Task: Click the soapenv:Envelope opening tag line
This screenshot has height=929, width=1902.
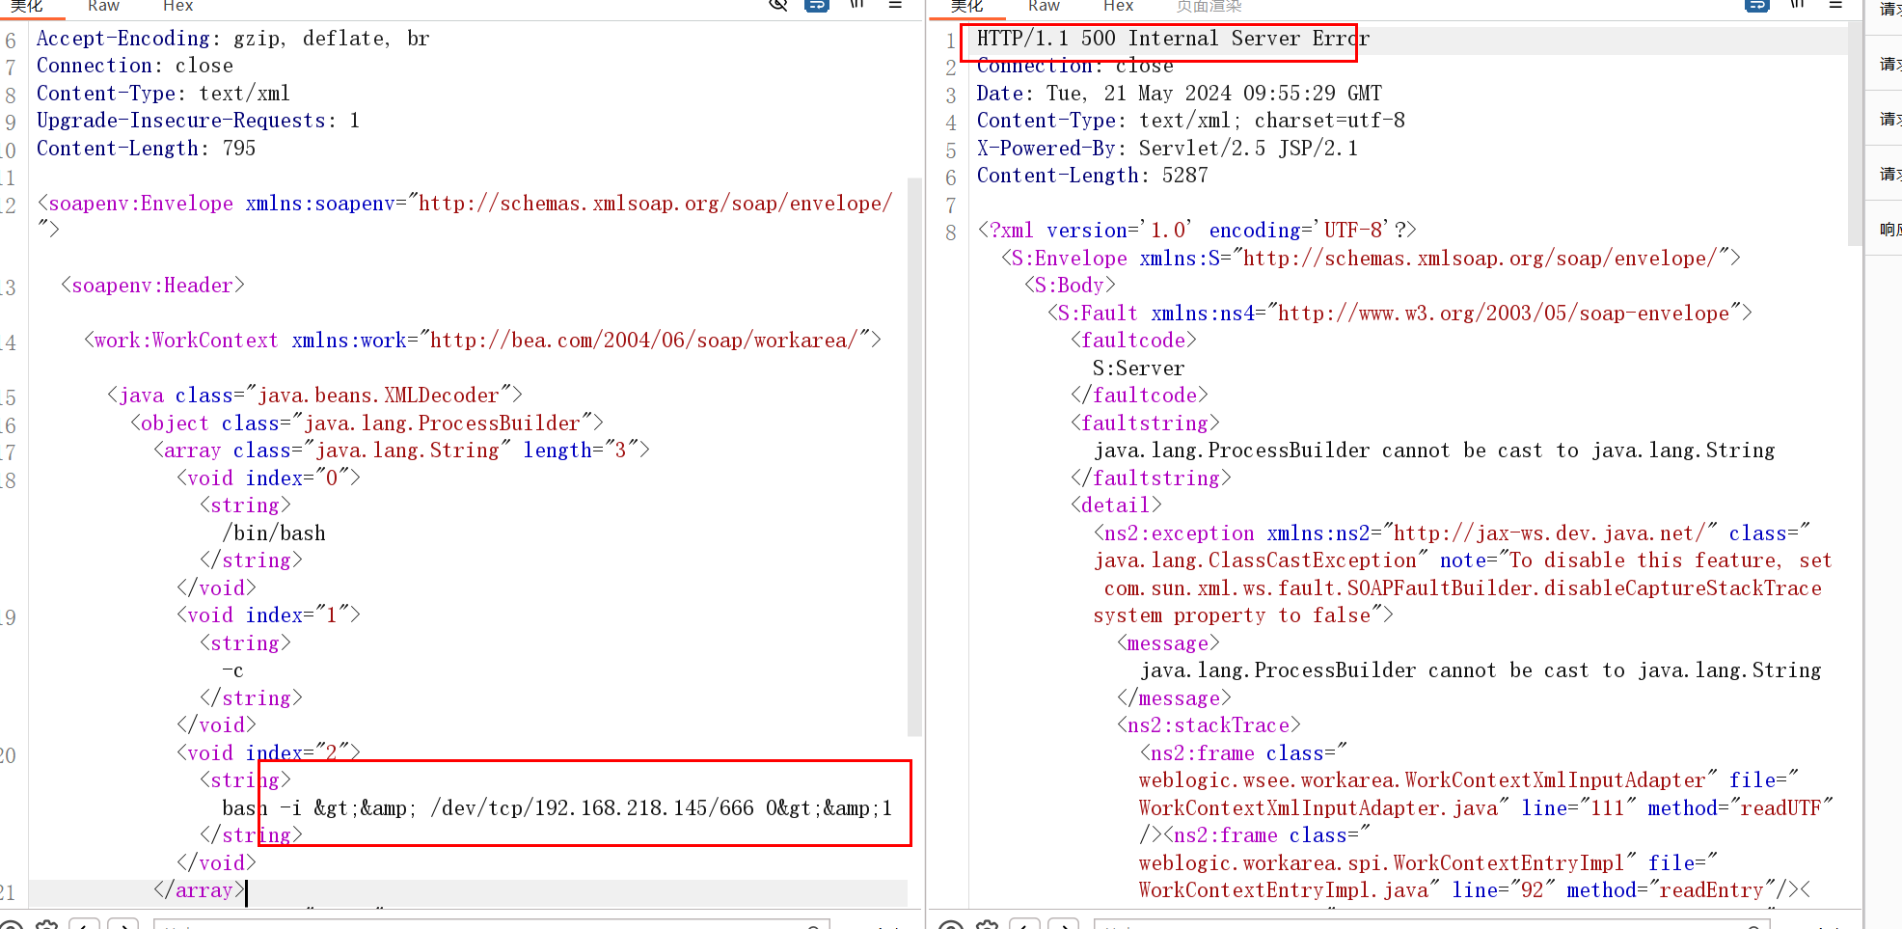Action: coord(465,204)
